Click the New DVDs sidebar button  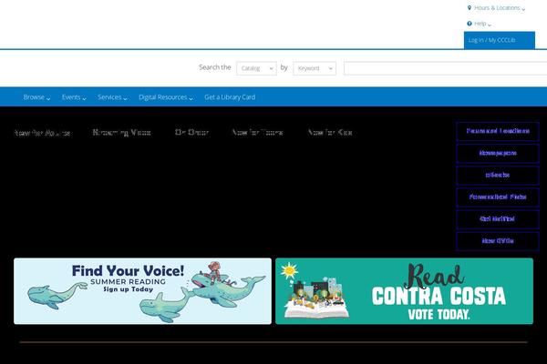coord(498,241)
